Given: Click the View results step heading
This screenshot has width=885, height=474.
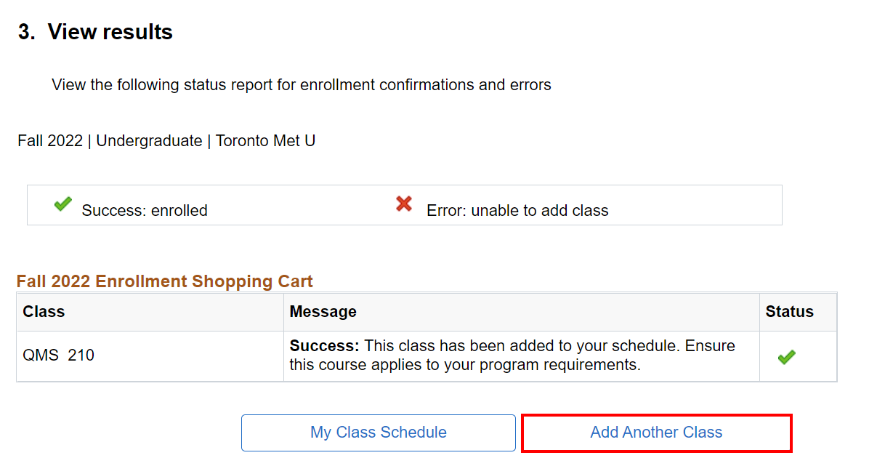Looking at the screenshot, I should coord(110,33).
